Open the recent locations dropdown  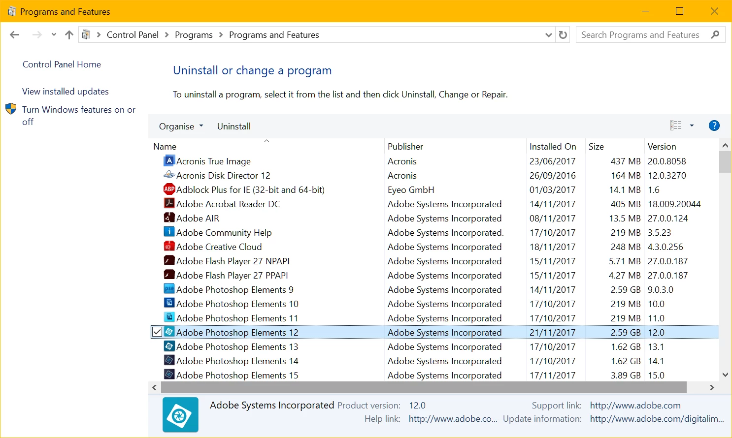pyautogui.click(x=54, y=34)
